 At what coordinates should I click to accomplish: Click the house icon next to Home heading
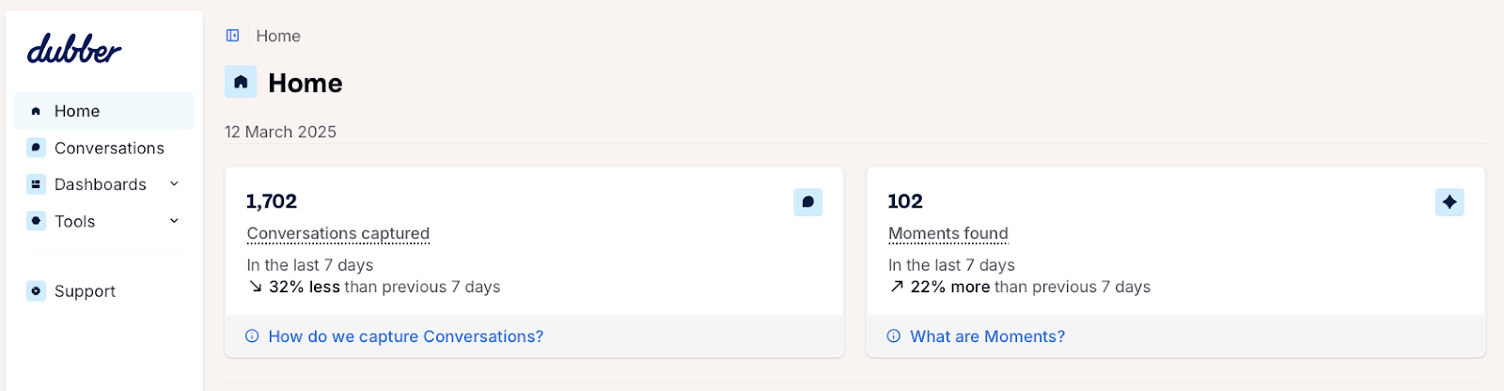tap(241, 82)
